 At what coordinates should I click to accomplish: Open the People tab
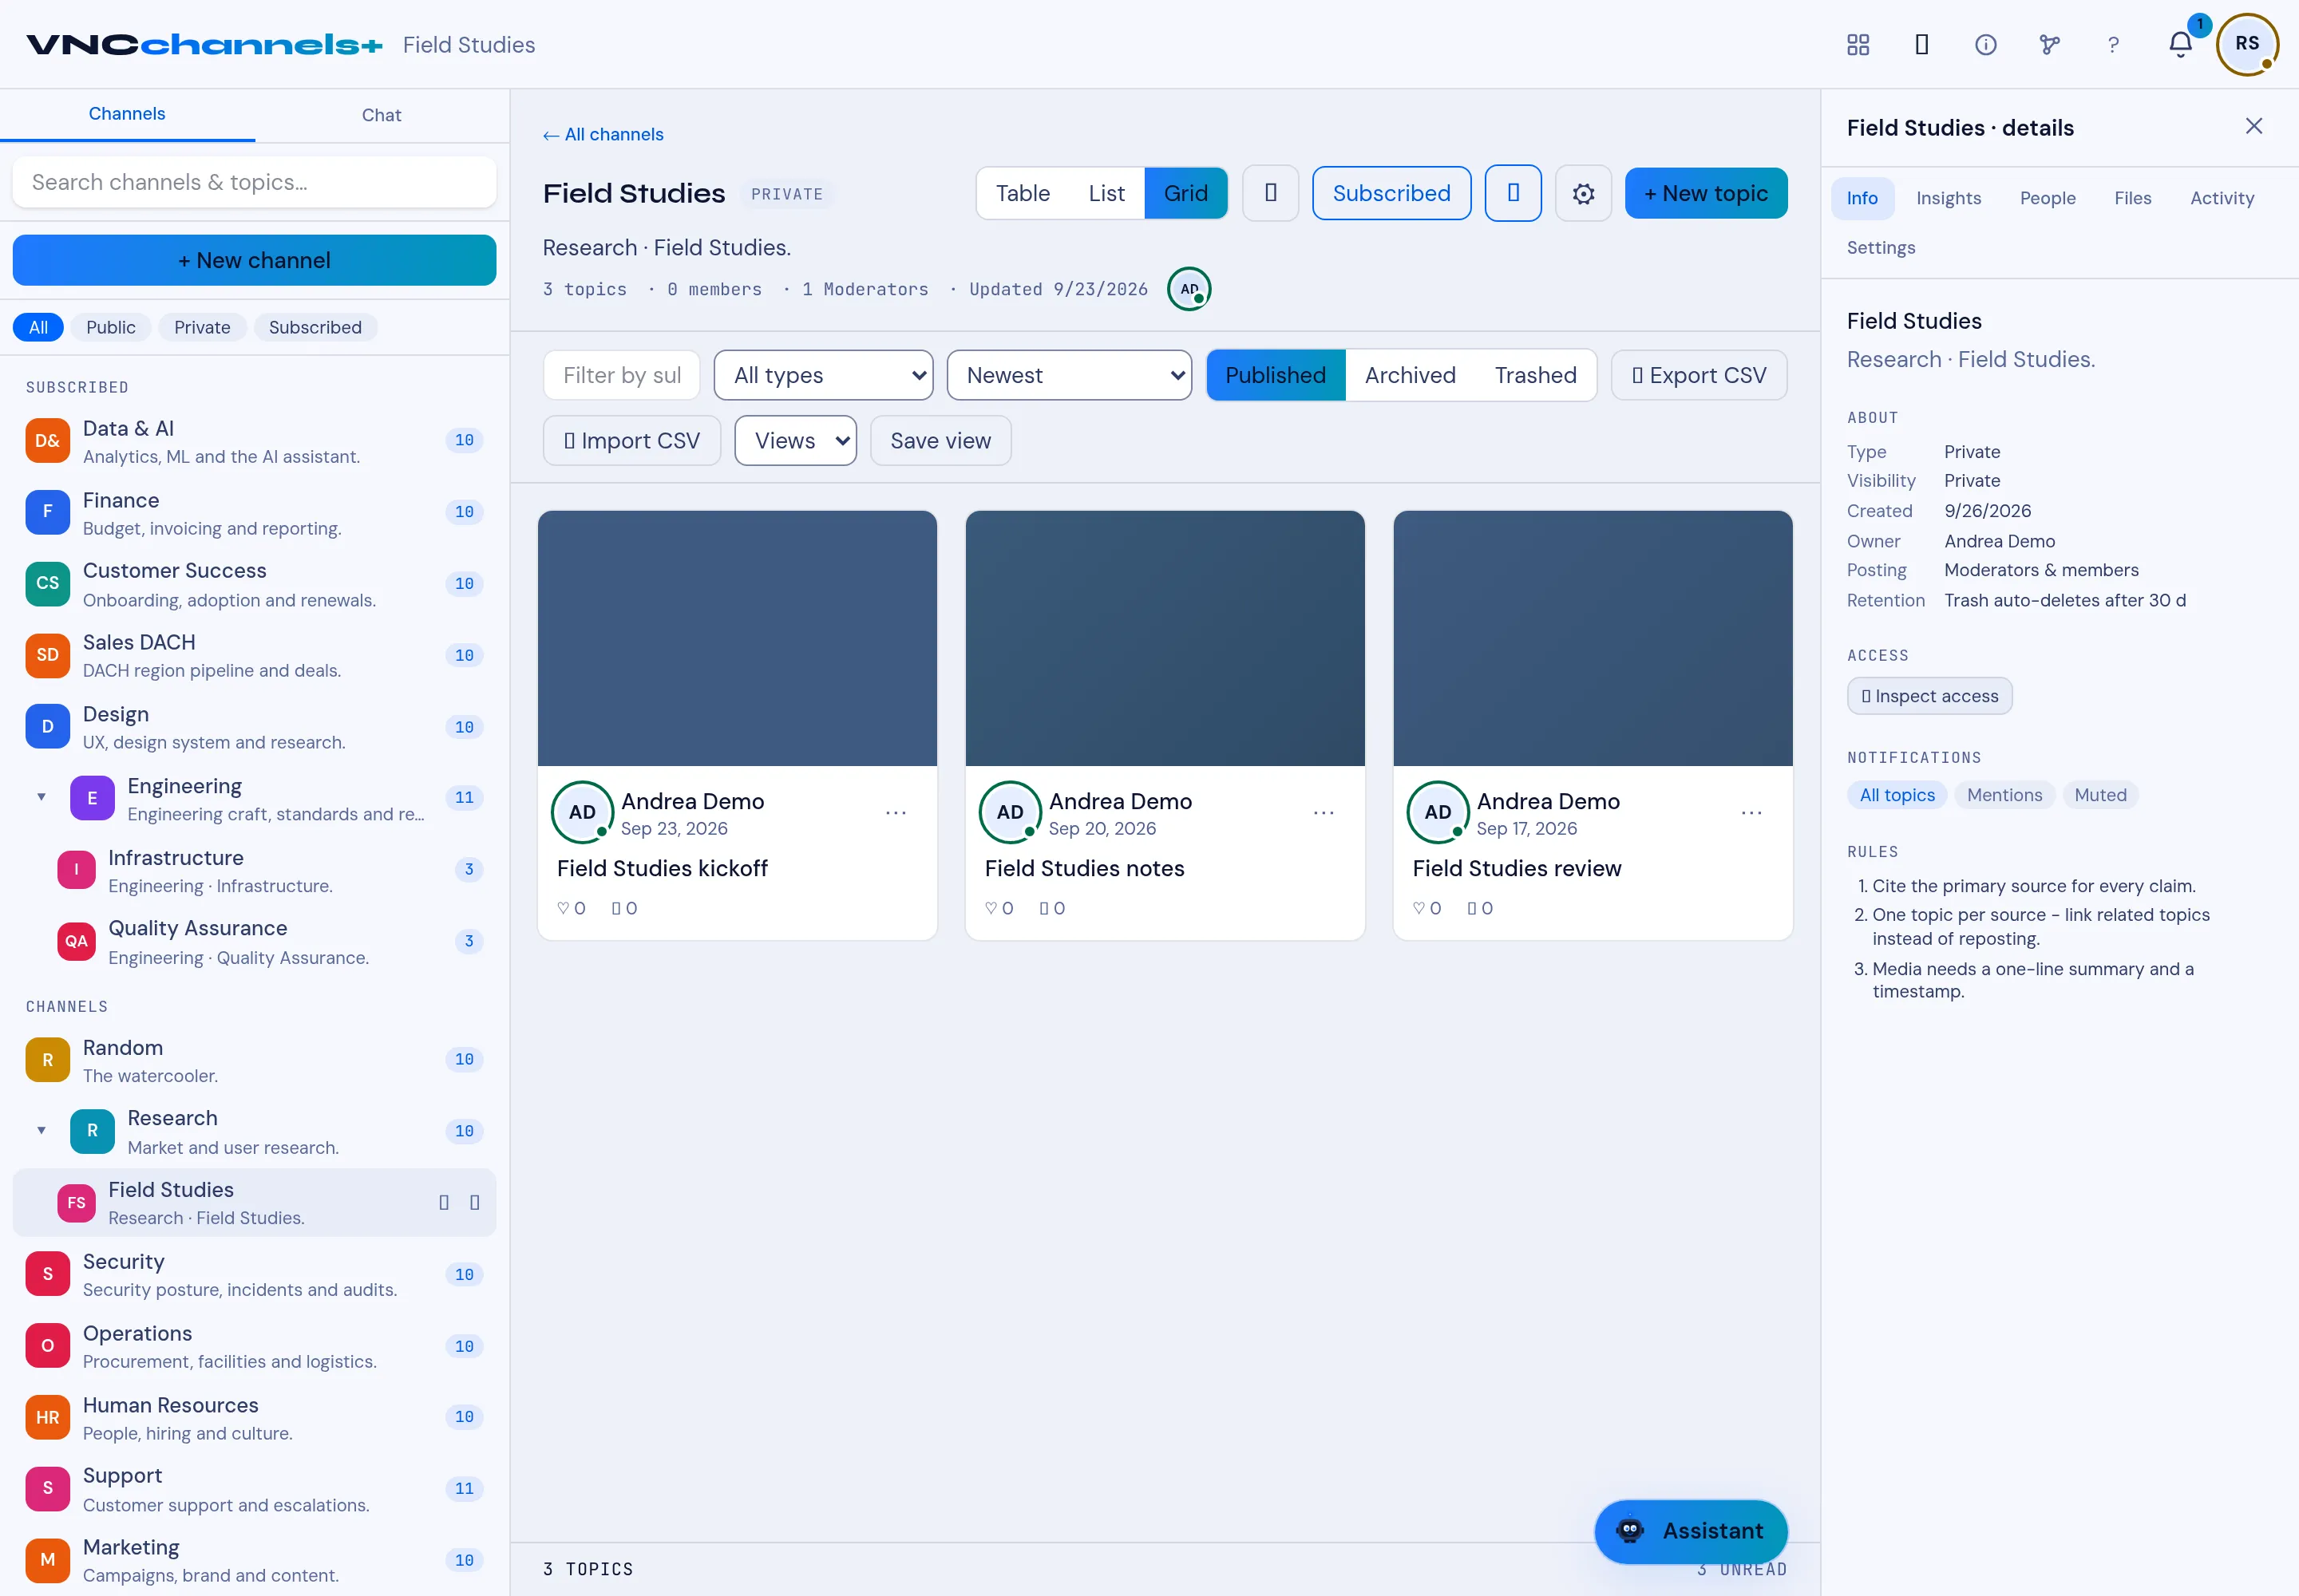point(2047,198)
